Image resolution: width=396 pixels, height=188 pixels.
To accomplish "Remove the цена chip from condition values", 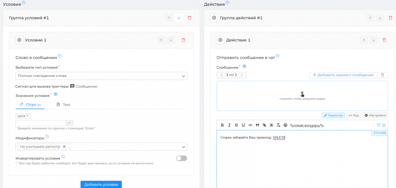I will [28, 116].
